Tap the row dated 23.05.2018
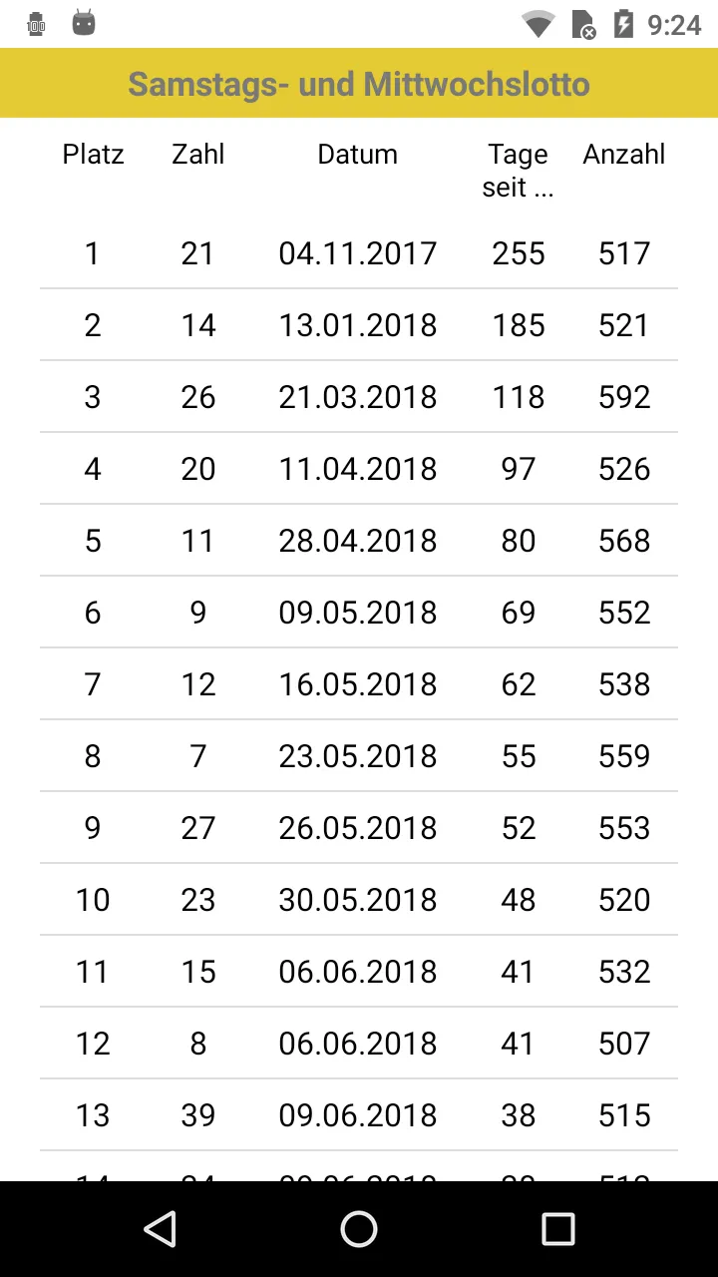 point(359,756)
